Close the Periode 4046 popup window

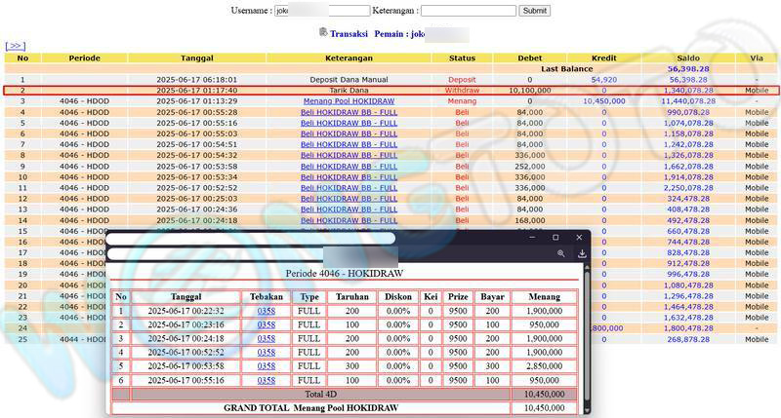point(578,238)
